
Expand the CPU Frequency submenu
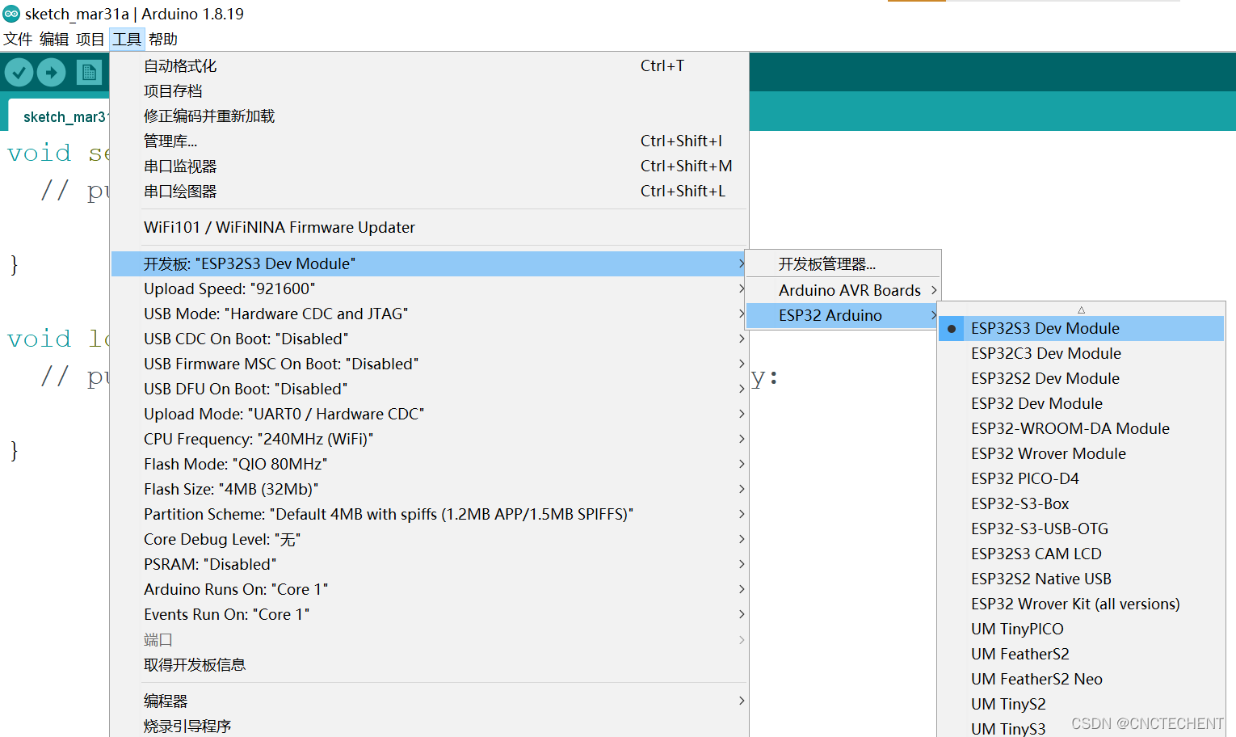click(x=429, y=439)
